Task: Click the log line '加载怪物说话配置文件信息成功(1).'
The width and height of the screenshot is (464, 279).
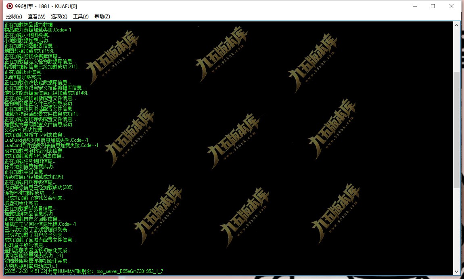Action: [x=41, y=114]
